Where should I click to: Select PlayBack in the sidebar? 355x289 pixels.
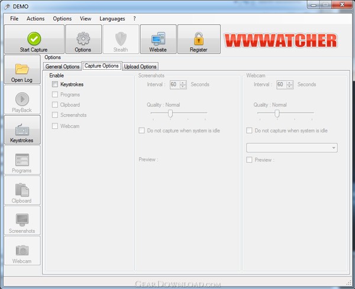22,100
